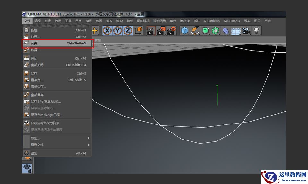Choose 打开... in the file menu
This screenshot has height=184, width=308.
57,37
